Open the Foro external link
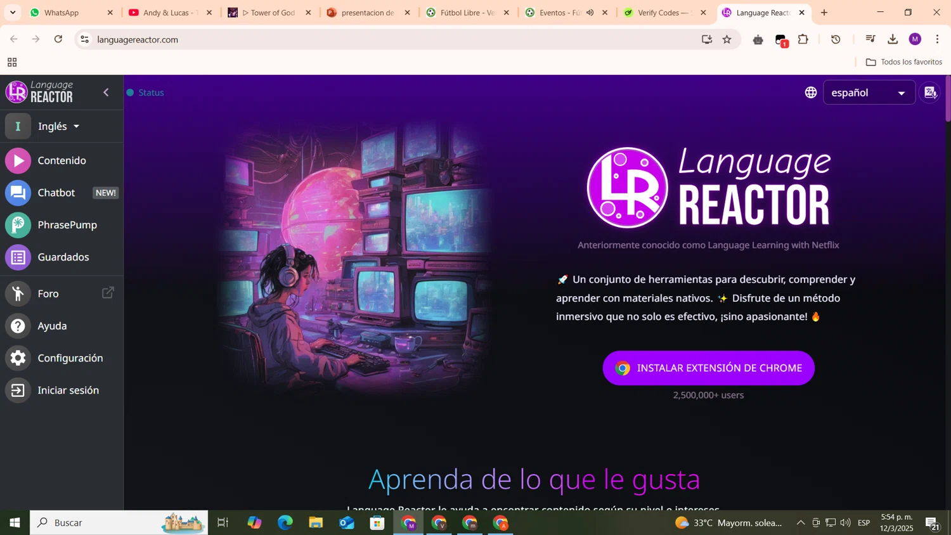 pyautogui.click(x=61, y=293)
